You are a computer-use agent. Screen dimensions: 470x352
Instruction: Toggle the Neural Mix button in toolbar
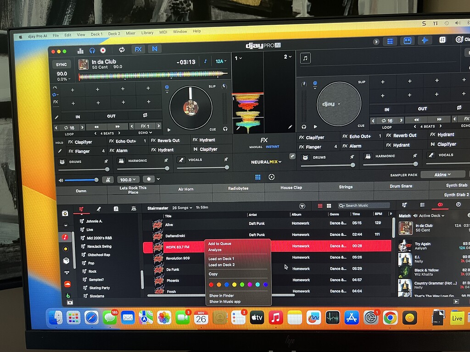pyautogui.click(x=155, y=49)
